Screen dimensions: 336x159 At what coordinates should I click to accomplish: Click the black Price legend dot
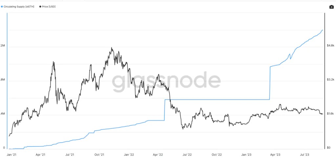pos(40,7)
